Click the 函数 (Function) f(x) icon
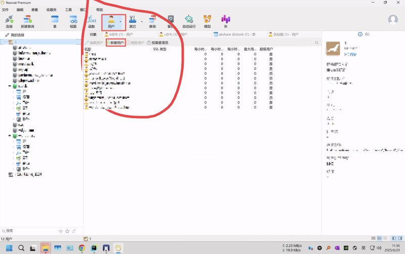Image resolution: width=405 pixels, height=254 pixels. coord(92,21)
